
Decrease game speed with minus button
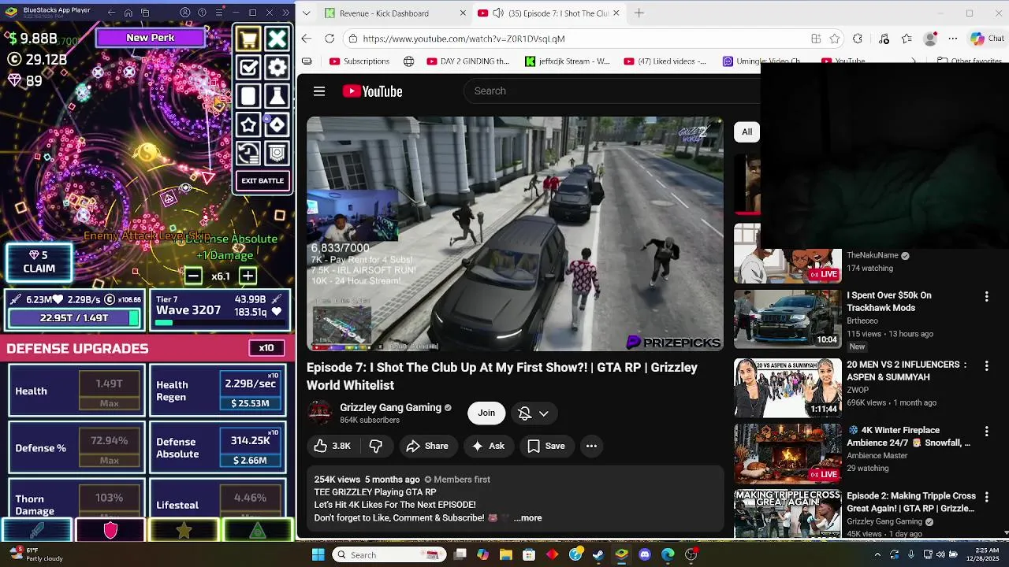coord(193,276)
